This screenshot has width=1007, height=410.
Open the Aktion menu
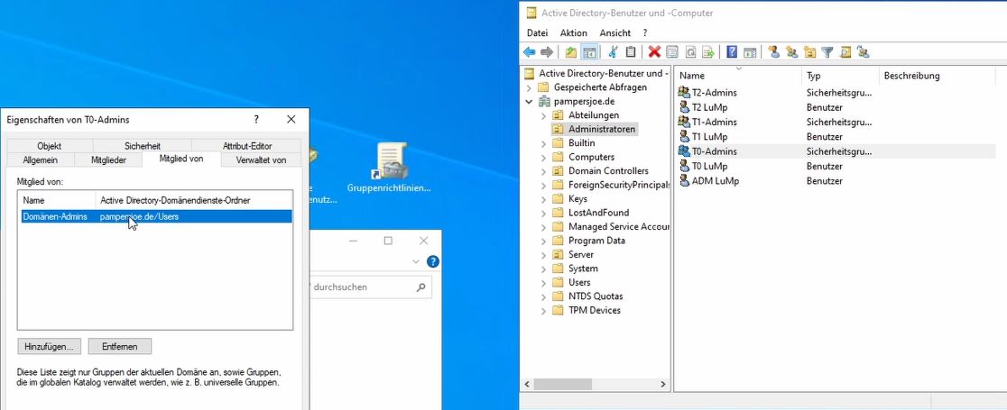coord(574,32)
